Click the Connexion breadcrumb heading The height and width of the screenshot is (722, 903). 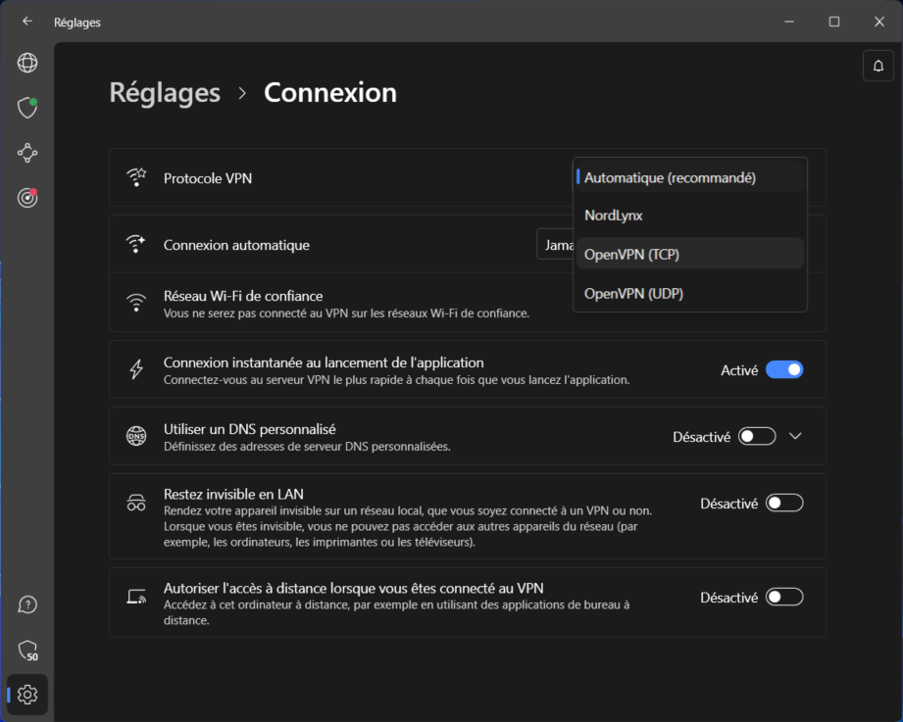tap(330, 93)
